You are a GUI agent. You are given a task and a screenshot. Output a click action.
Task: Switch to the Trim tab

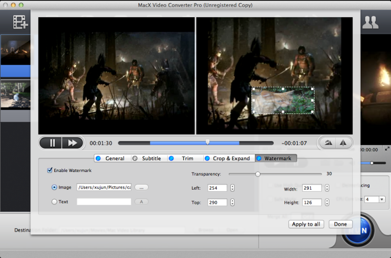pyautogui.click(x=185, y=158)
